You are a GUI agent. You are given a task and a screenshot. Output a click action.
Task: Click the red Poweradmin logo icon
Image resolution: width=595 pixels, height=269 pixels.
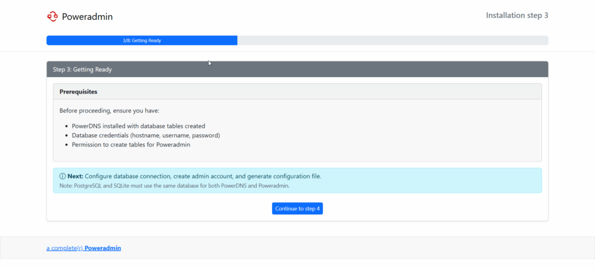click(52, 16)
